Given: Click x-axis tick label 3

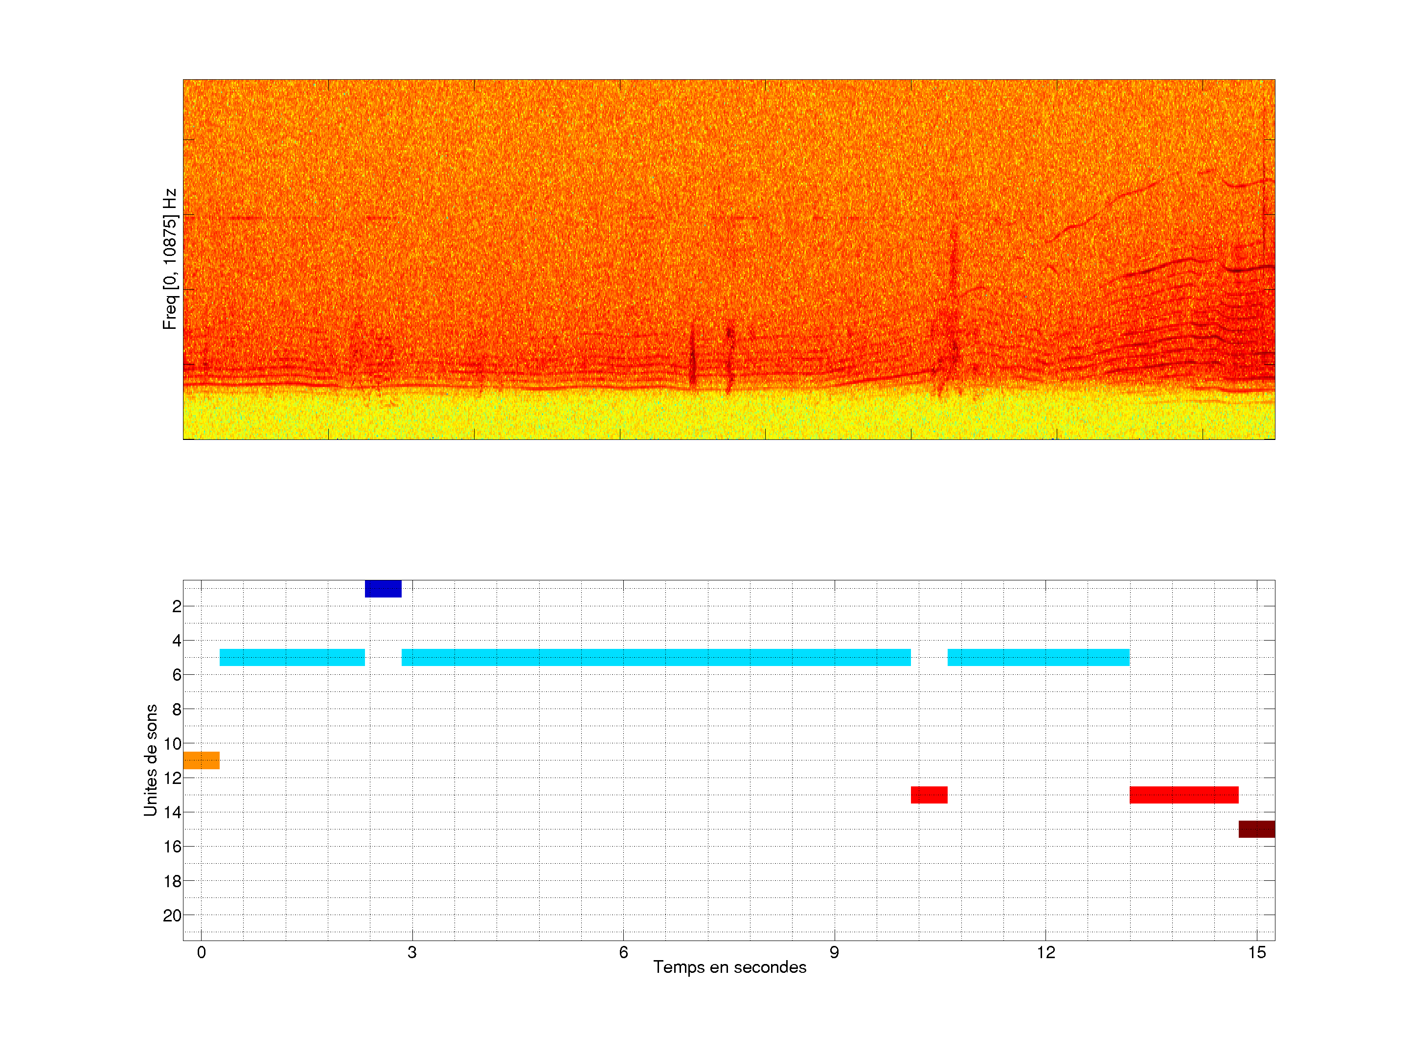Looking at the screenshot, I should pyautogui.click(x=412, y=952).
